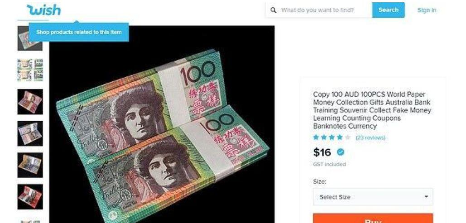Click the dropdown arrow in Size selector
The height and width of the screenshot is (223, 466).
[x=426, y=197]
